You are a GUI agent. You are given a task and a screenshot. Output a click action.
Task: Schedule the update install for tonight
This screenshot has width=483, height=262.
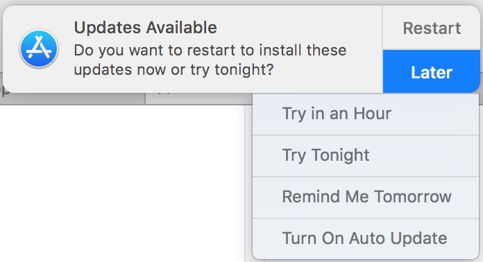pos(366,155)
